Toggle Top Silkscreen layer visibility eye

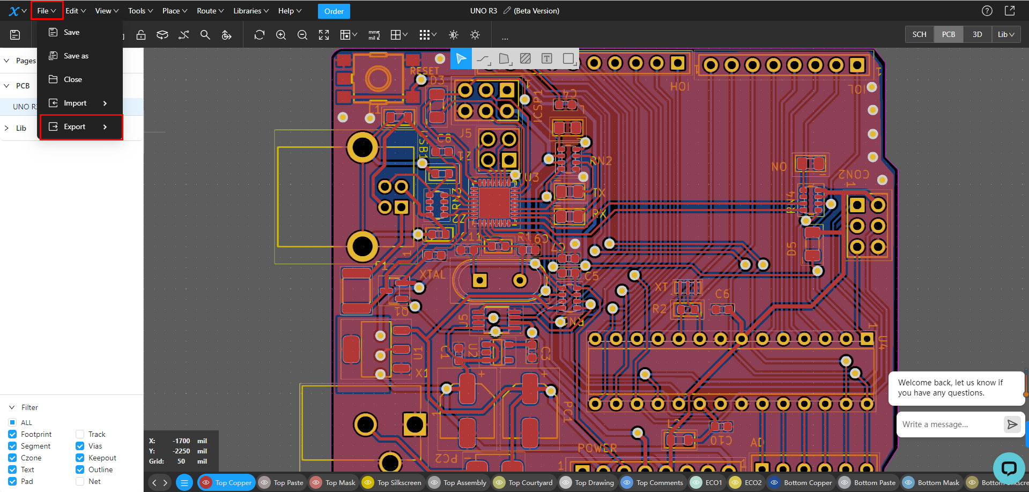(x=368, y=483)
